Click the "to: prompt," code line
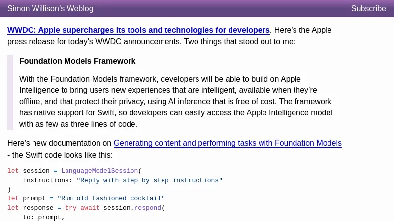Screen dimensions: 394x221 [x=44, y=217]
